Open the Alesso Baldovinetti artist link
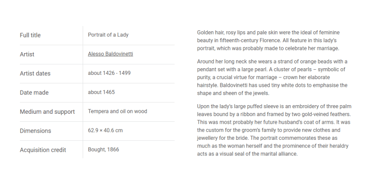380x182 pixels. coord(110,54)
